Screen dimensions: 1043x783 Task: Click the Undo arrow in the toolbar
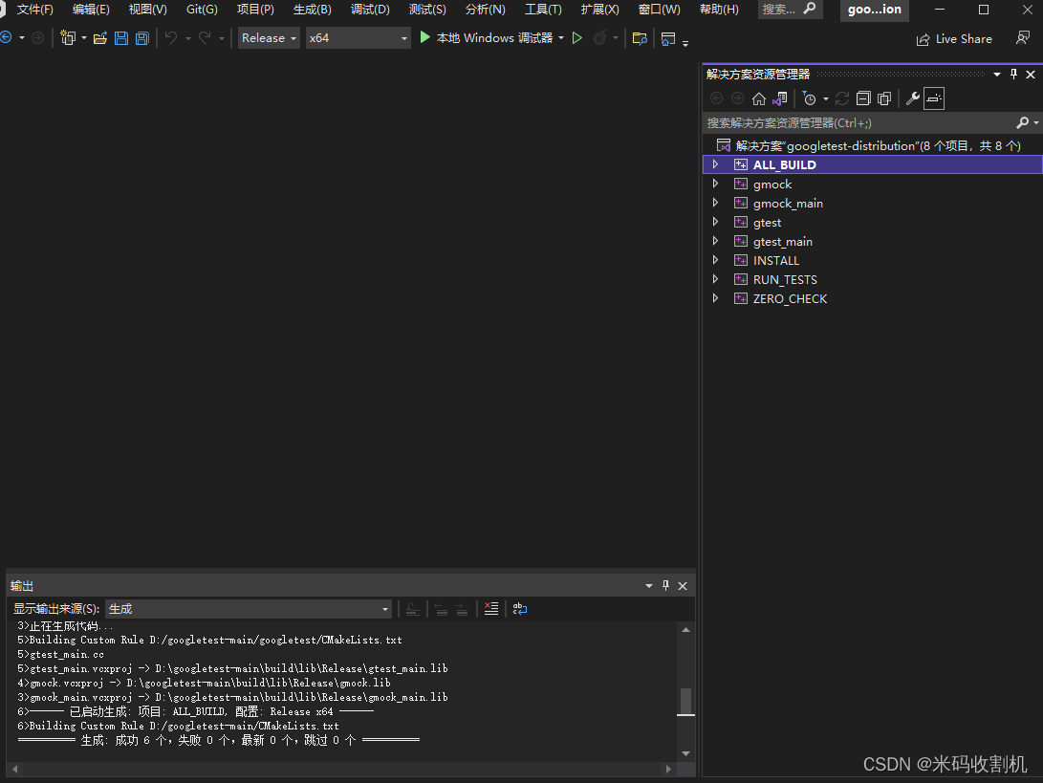click(171, 38)
